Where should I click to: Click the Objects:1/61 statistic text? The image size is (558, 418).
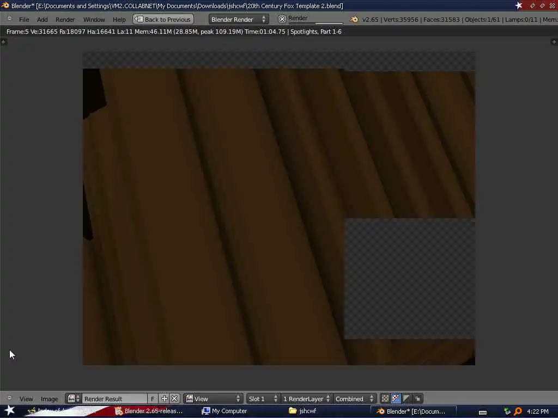click(482, 20)
